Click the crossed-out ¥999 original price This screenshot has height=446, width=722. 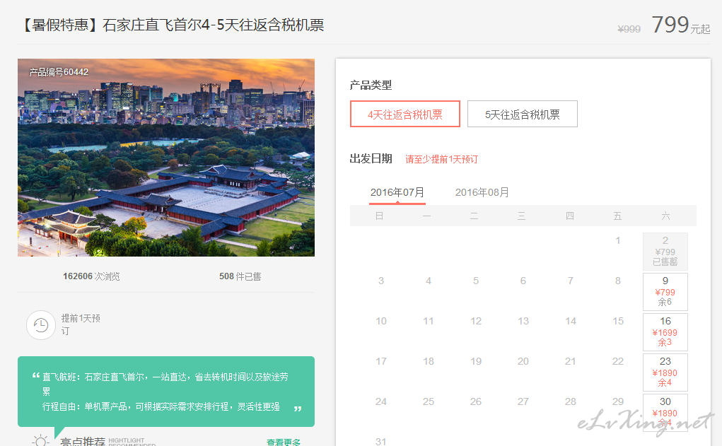(x=629, y=29)
